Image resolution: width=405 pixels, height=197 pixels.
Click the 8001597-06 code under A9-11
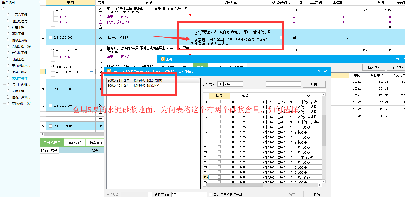[67, 22]
